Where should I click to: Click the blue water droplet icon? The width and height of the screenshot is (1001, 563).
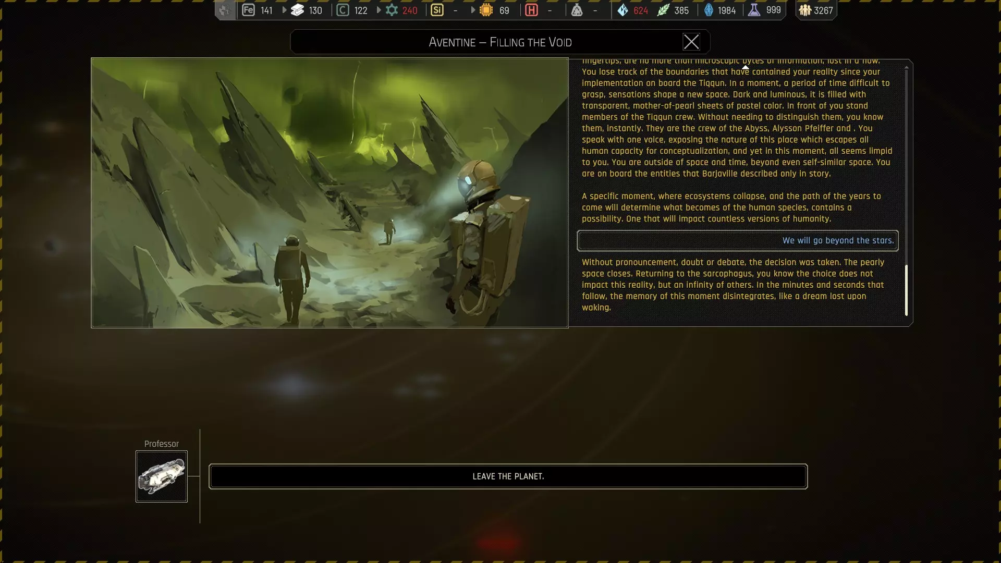point(622,10)
